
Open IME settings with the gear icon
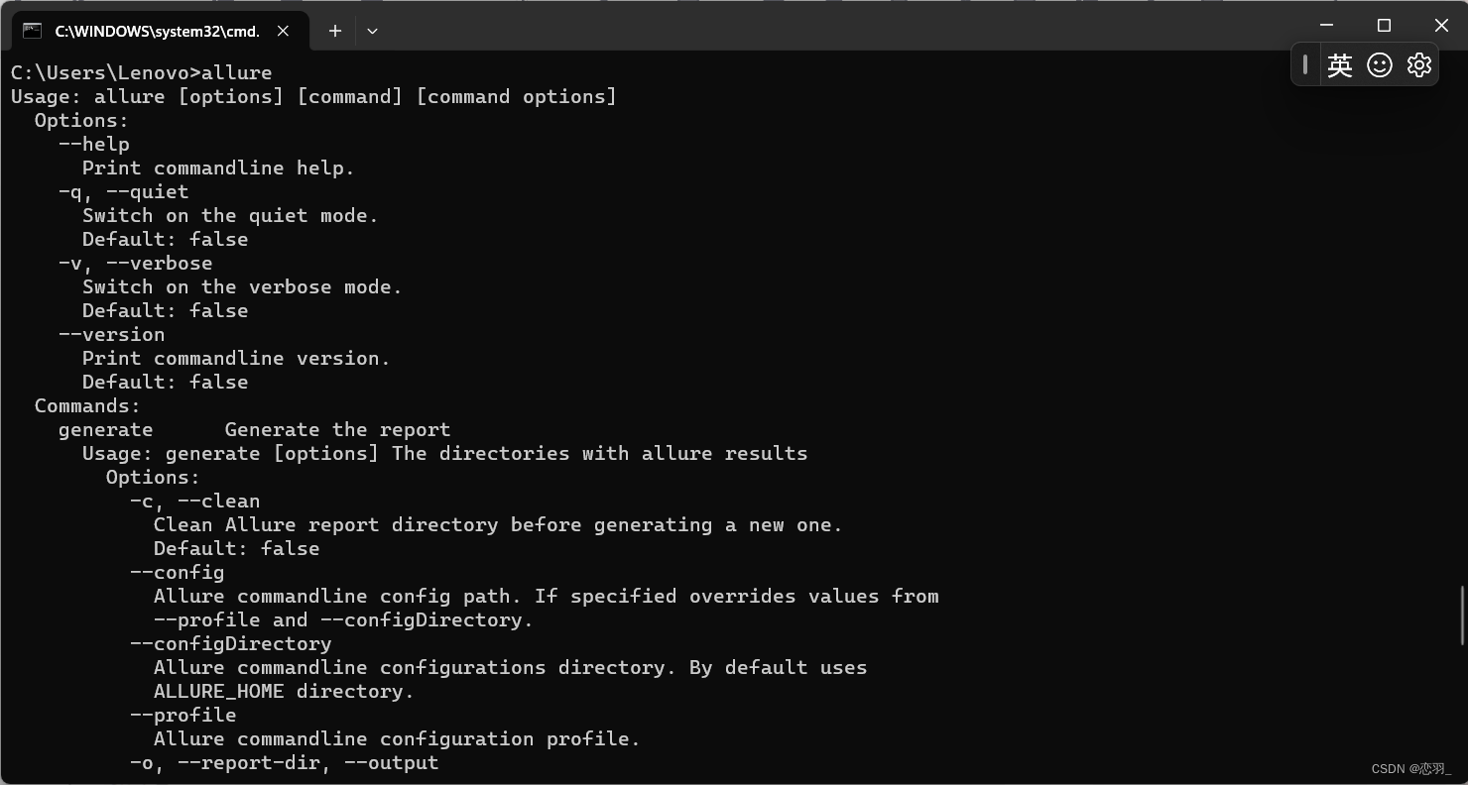(1418, 64)
